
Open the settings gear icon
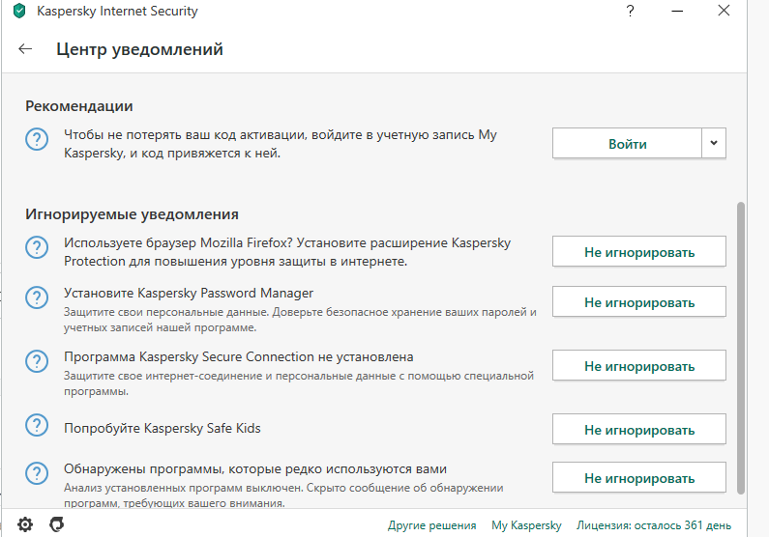tap(25, 524)
